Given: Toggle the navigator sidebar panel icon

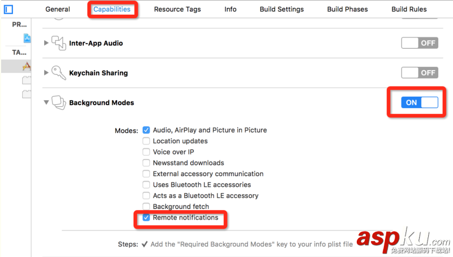Looking at the screenshot, I should (8, 9).
